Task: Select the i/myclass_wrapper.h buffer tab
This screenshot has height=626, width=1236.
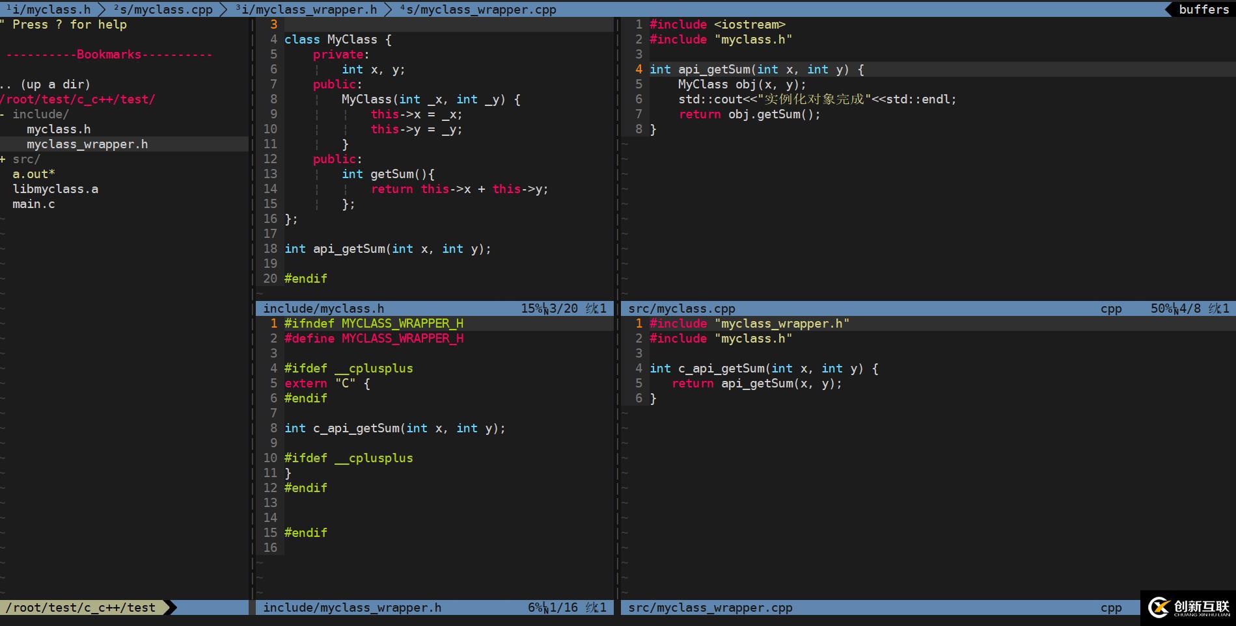Action: [x=306, y=9]
